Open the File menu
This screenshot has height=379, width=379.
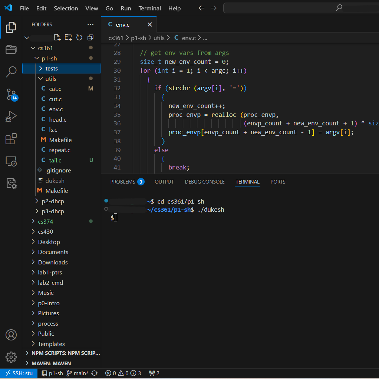point(24,8)
